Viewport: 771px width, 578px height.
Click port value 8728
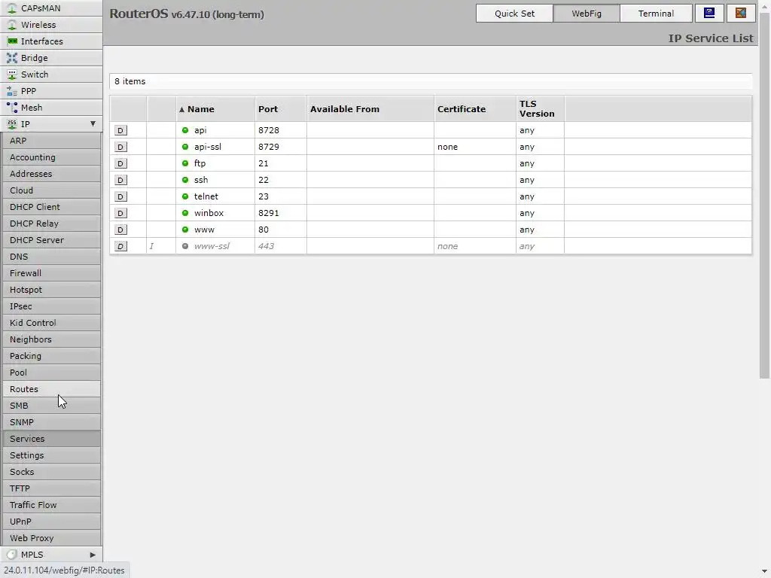click(269, 130)
